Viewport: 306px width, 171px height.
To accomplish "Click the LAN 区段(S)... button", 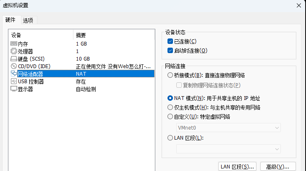I will pyautogui.click(x=237, y=167).
